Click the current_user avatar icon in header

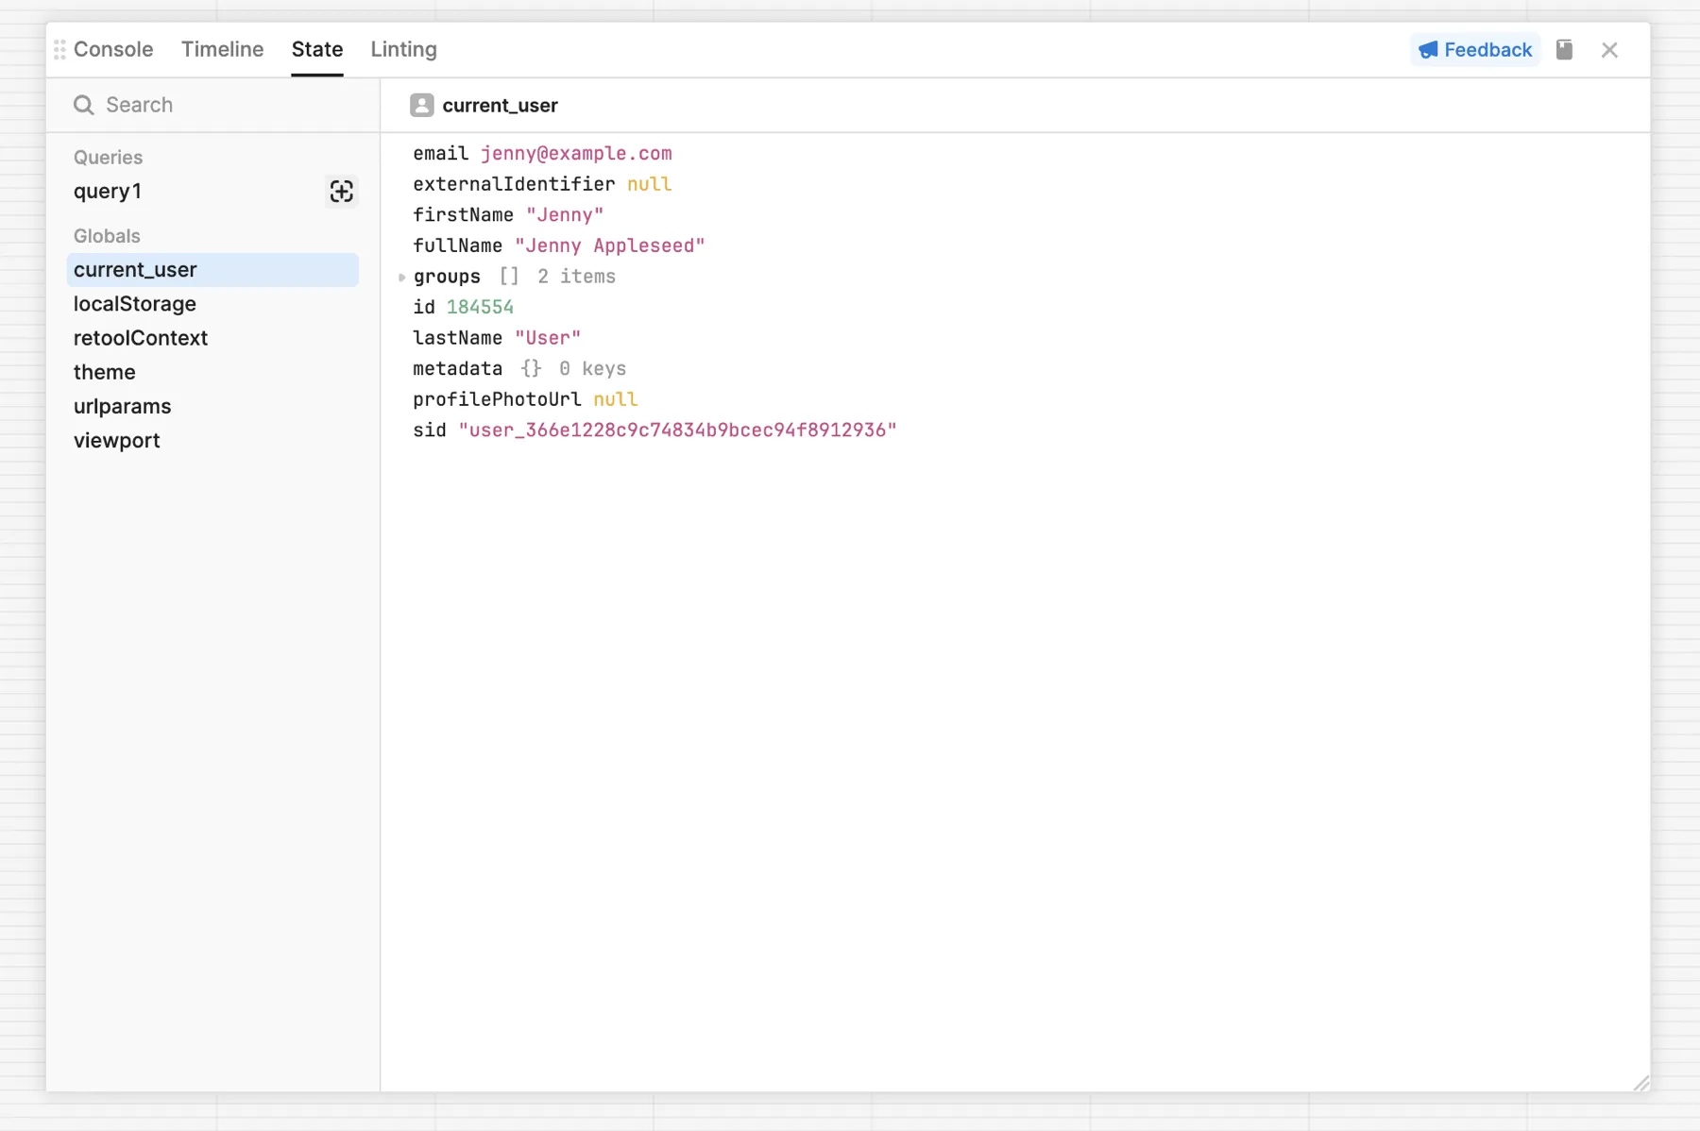point(422,105)
